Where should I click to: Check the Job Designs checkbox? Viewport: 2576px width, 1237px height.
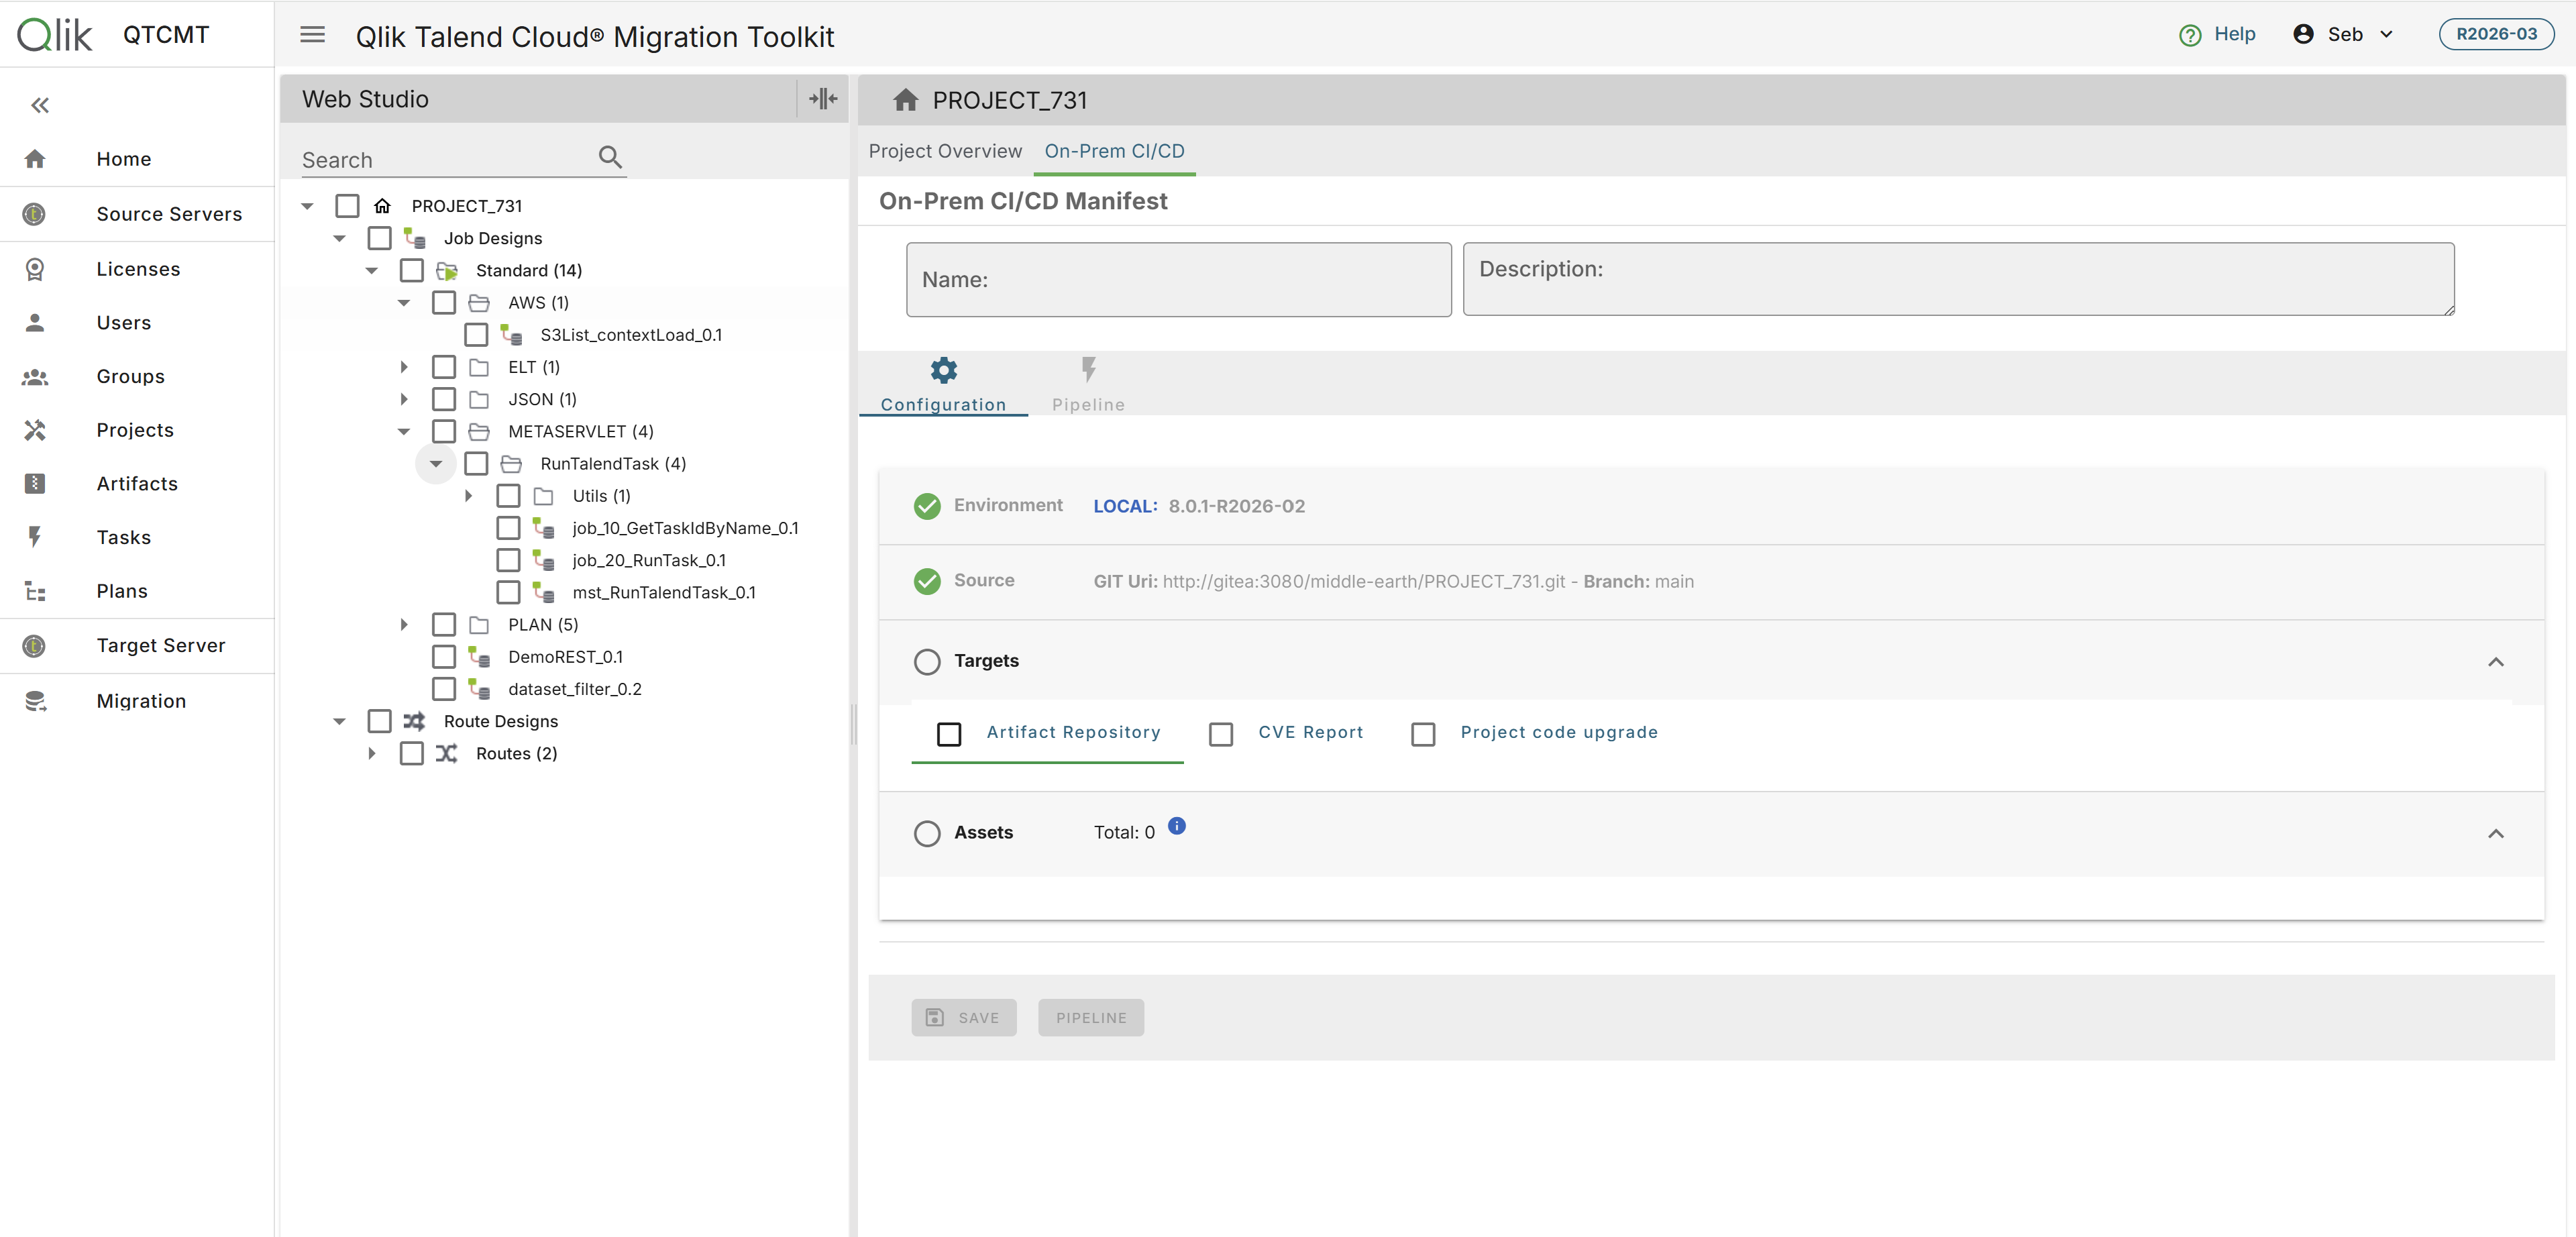pyautogui.click(x=379, y=238)
